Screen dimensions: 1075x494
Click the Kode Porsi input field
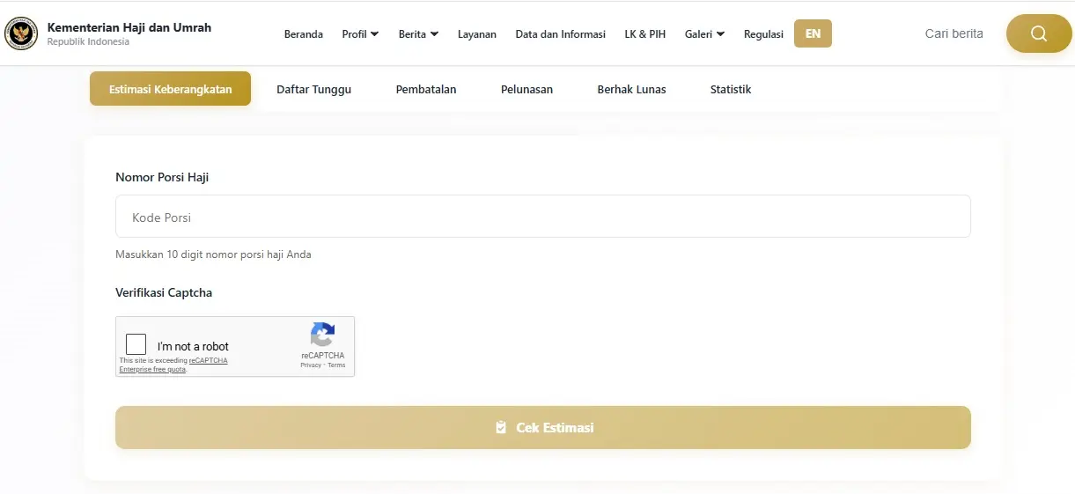542,217
